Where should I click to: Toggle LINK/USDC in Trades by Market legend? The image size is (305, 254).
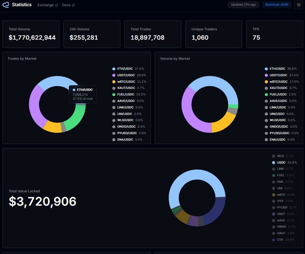point(127,107)
